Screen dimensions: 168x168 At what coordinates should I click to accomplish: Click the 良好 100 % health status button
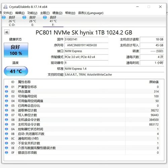16,50
